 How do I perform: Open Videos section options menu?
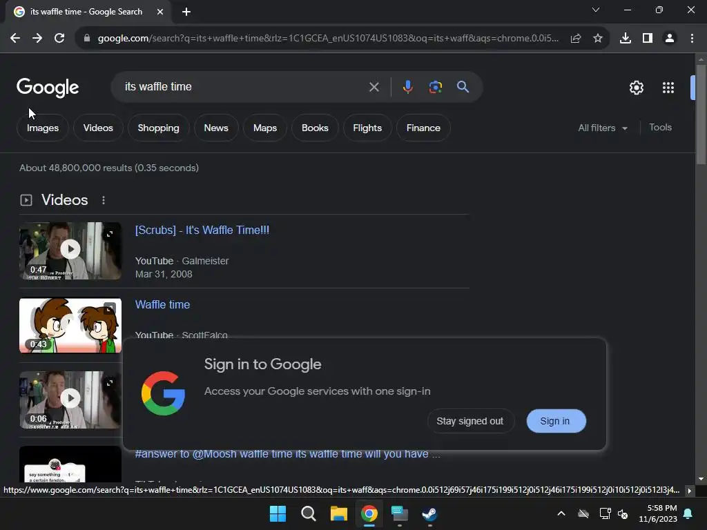(x=104, y=200)
